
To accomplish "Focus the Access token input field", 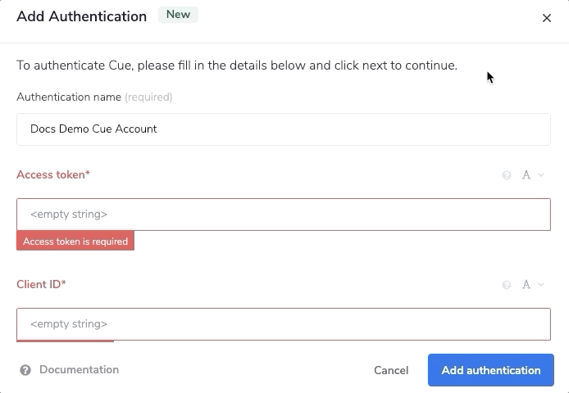I will (283, 215).
